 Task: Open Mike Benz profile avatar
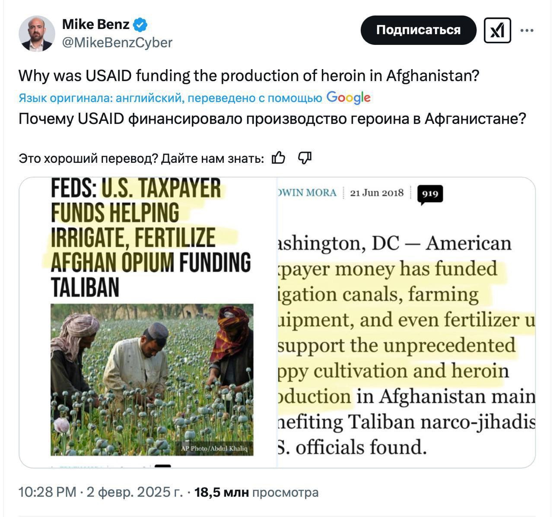coord(37,34)
